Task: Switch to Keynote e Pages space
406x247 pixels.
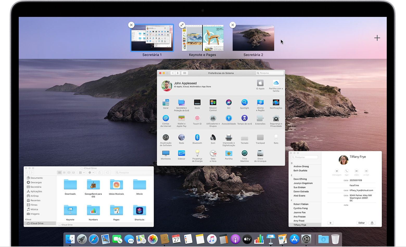Action: click(202, 38)
